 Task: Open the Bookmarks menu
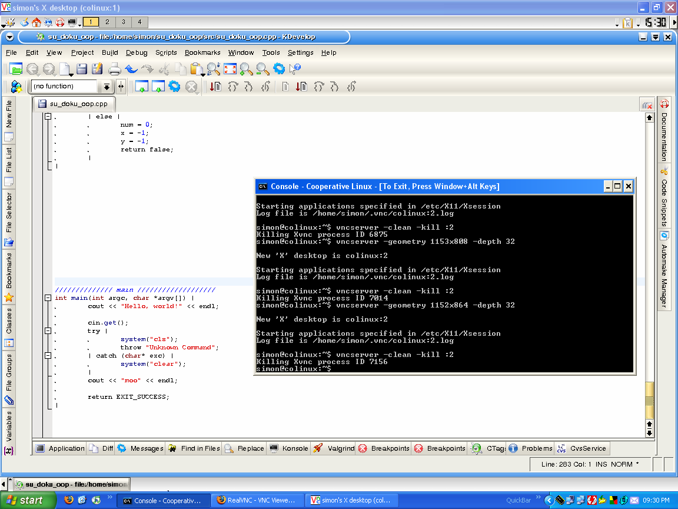[202, 52]
